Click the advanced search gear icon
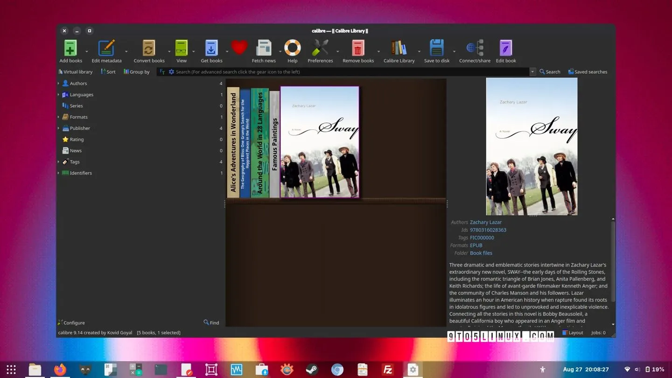The image size is (672, 378). [171, 72]
